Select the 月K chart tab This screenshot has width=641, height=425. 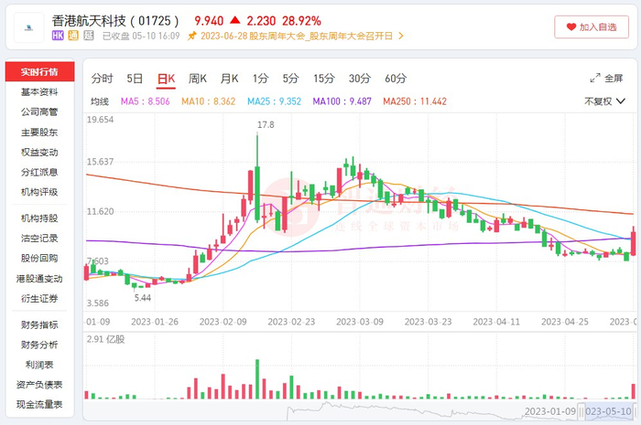pyautogui.click(x=229, y=78)
